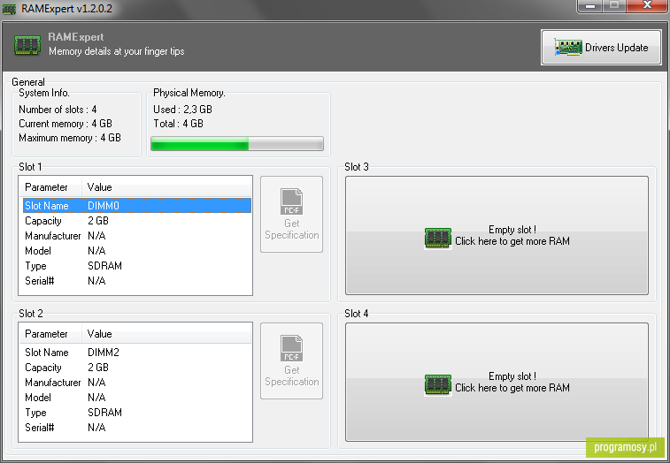Image resolution: width=670 pixels, height=463 pixels.
Task: Select the Serial# row in Slot 1
Action: tap(136, 281)
